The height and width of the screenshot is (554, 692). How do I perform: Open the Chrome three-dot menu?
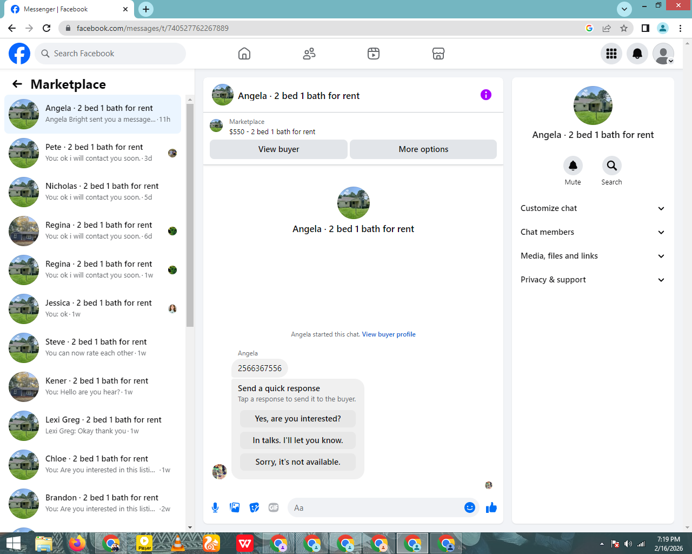[x=681, y=28]
